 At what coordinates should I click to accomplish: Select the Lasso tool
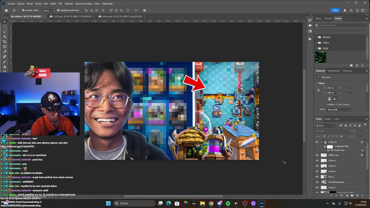click(5, 31)
